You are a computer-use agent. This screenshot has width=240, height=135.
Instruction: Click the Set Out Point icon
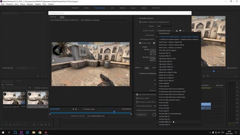pos(76,109)
